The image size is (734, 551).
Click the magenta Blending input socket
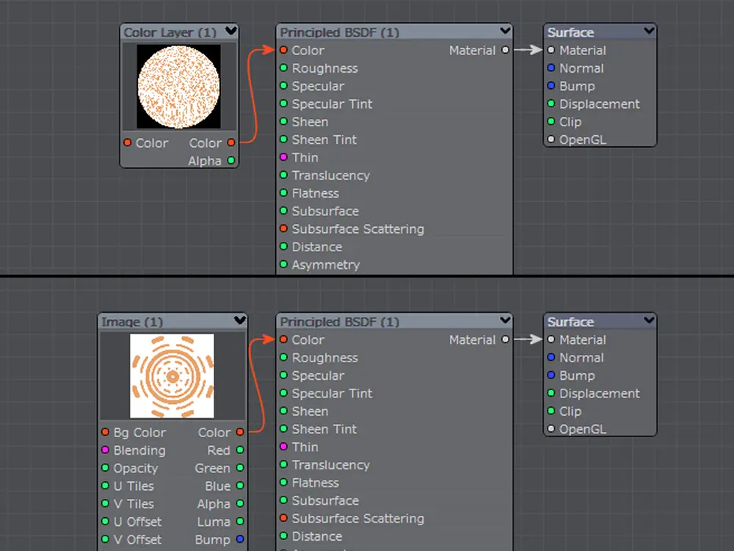coord(105,450)
